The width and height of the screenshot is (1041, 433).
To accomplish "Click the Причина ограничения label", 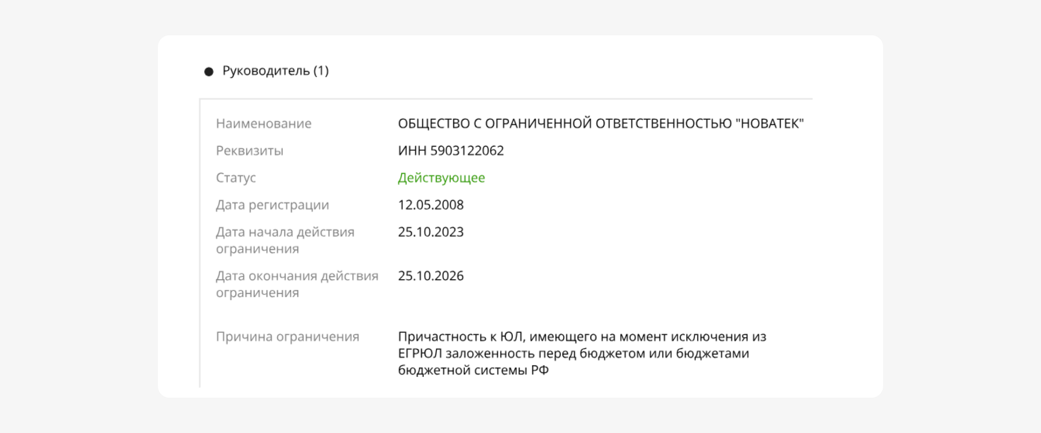I will [x=287, y=337].
